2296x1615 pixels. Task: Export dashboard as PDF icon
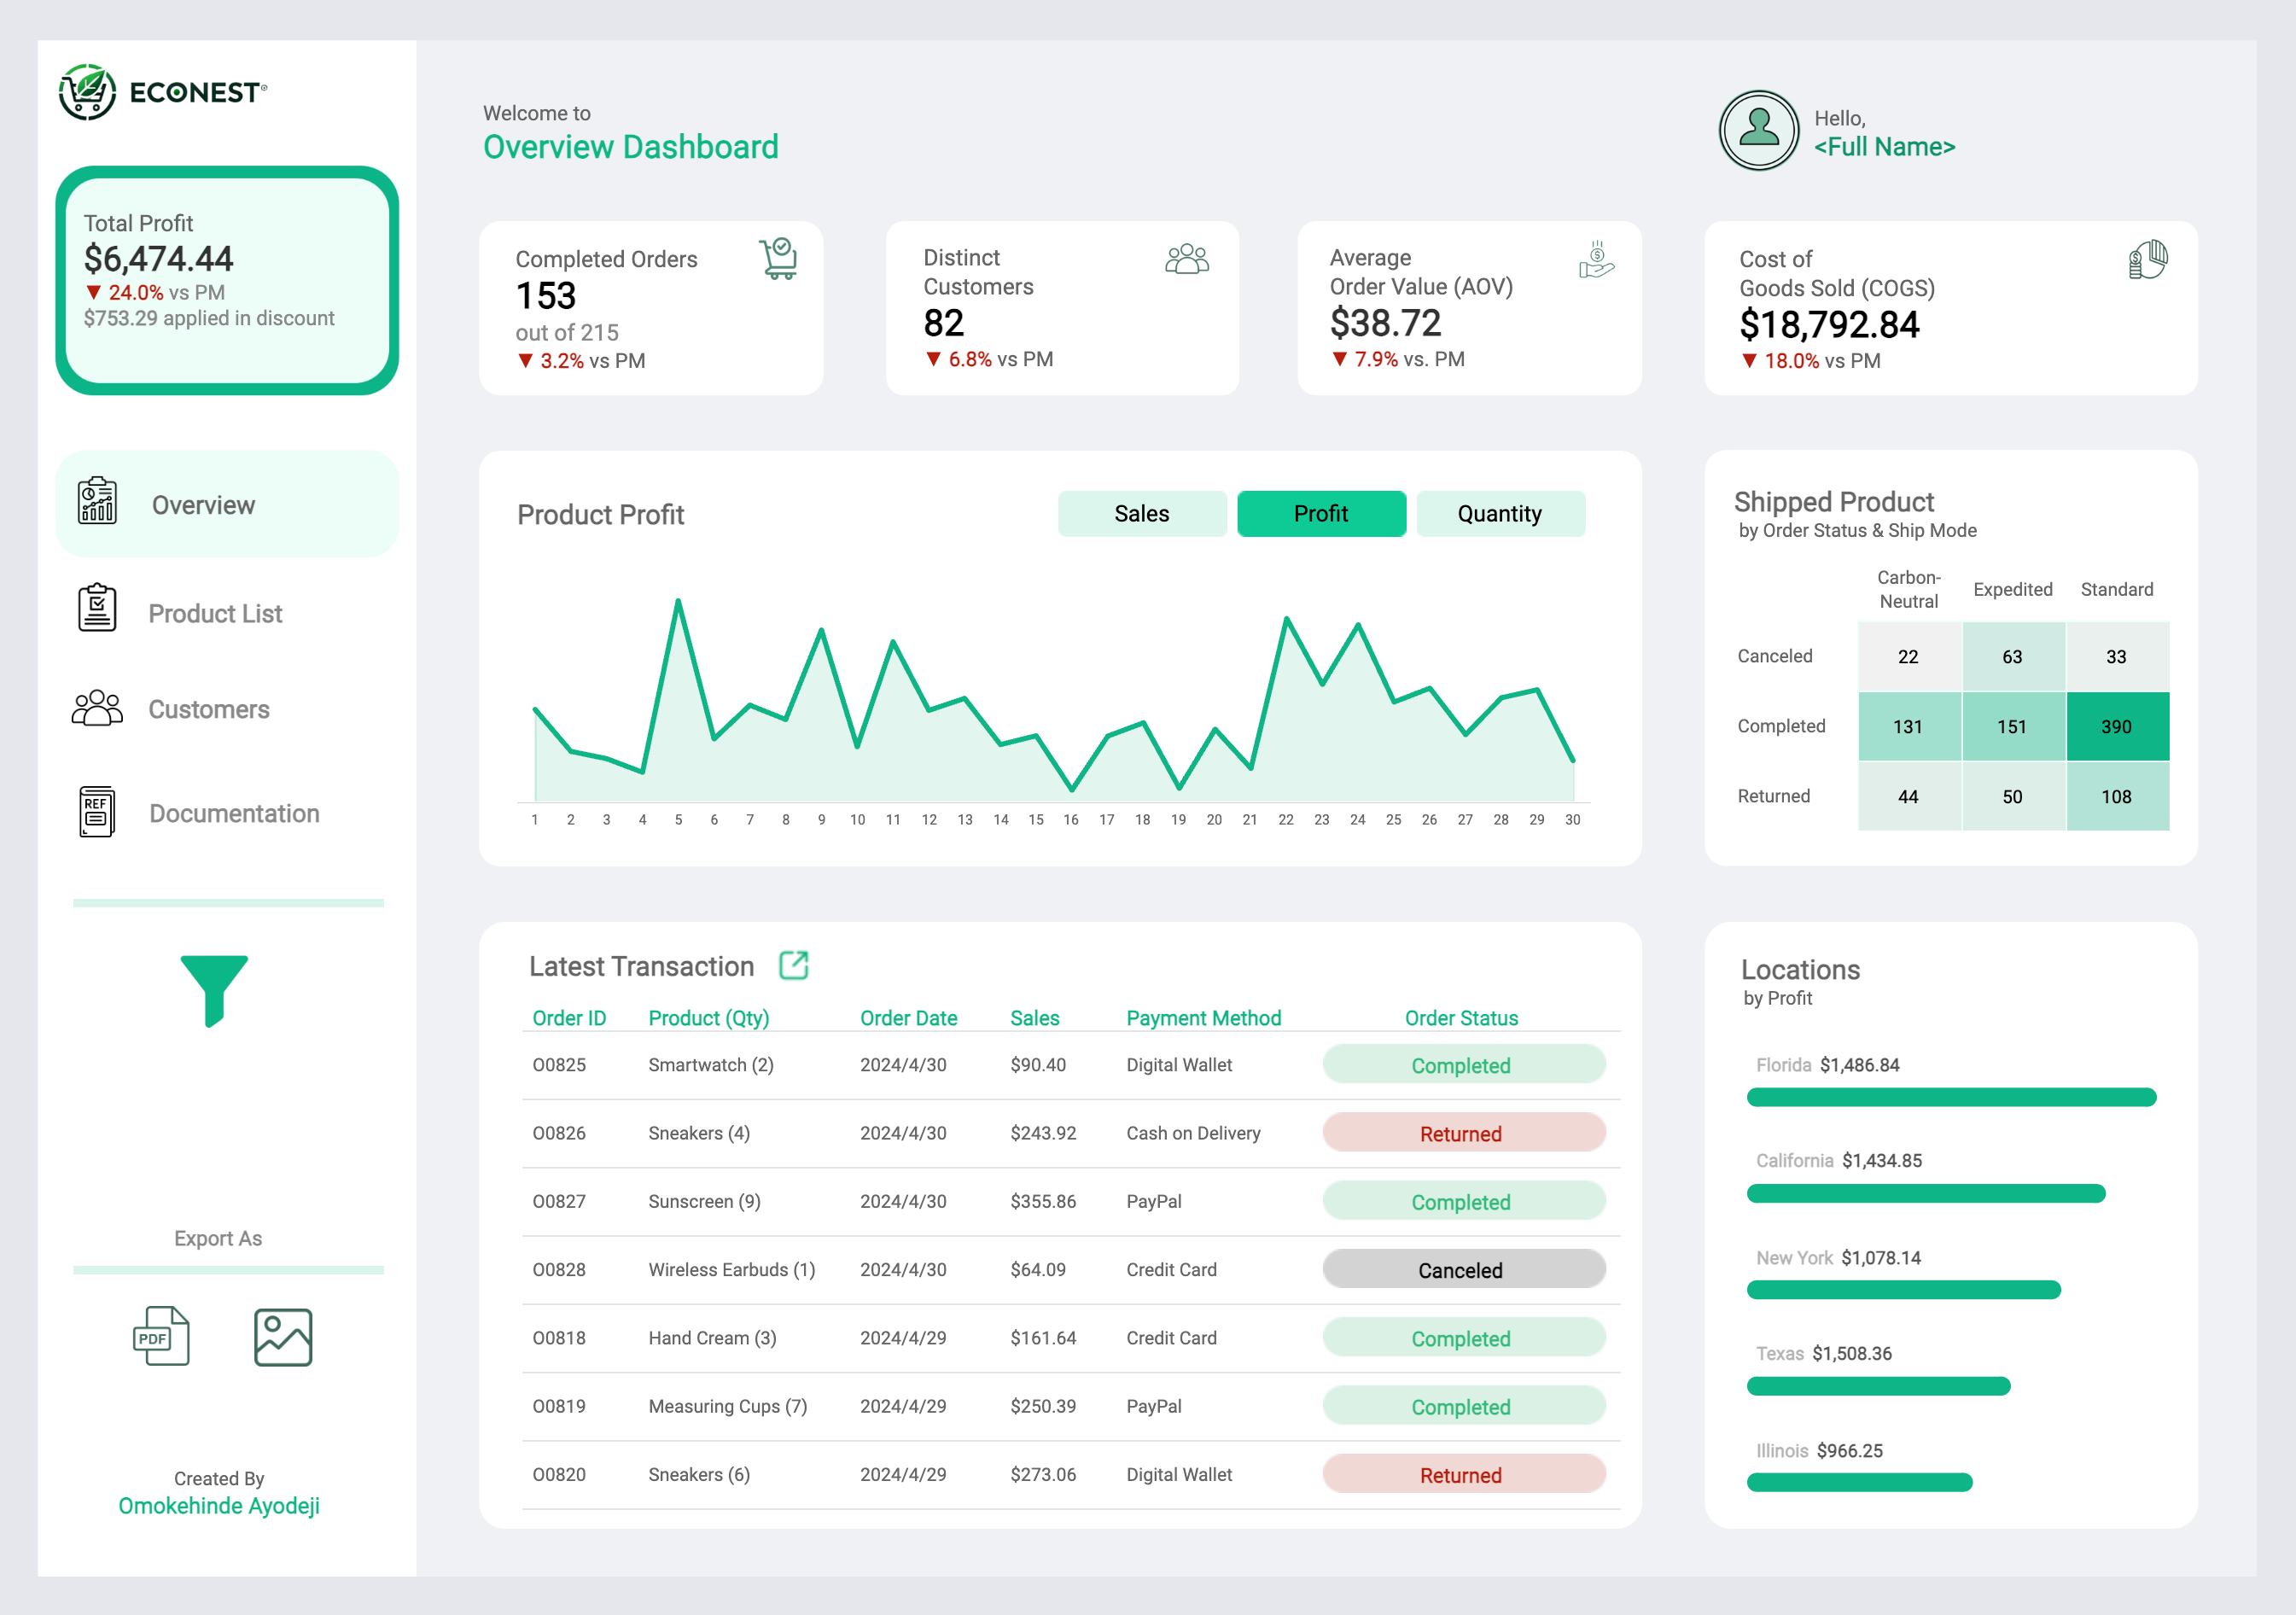point(161,1336)
